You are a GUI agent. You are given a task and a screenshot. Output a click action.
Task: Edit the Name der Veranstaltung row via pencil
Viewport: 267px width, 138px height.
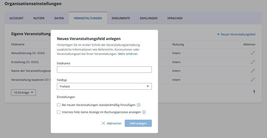253,71
